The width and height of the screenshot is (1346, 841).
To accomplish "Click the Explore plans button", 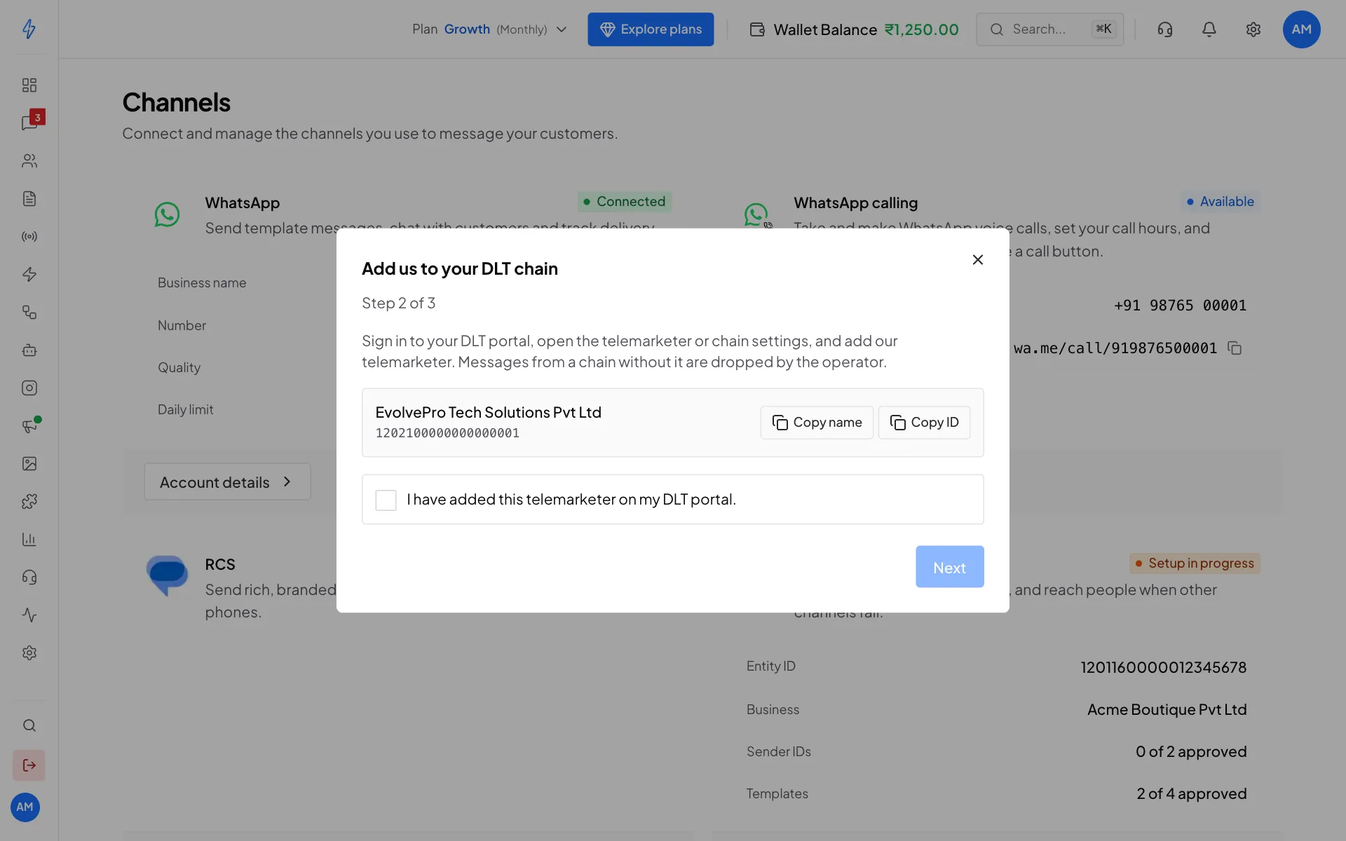I will pyautogui.click(x=651, y=29).
